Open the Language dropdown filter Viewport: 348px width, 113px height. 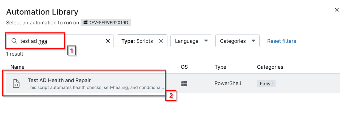coord(191,41)
